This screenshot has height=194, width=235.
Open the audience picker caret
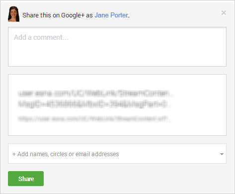point(222,154)
